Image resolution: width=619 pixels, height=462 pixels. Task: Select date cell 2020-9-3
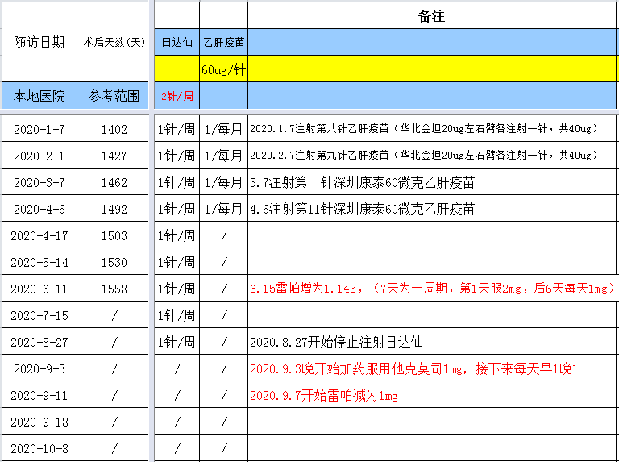(39, 368)
